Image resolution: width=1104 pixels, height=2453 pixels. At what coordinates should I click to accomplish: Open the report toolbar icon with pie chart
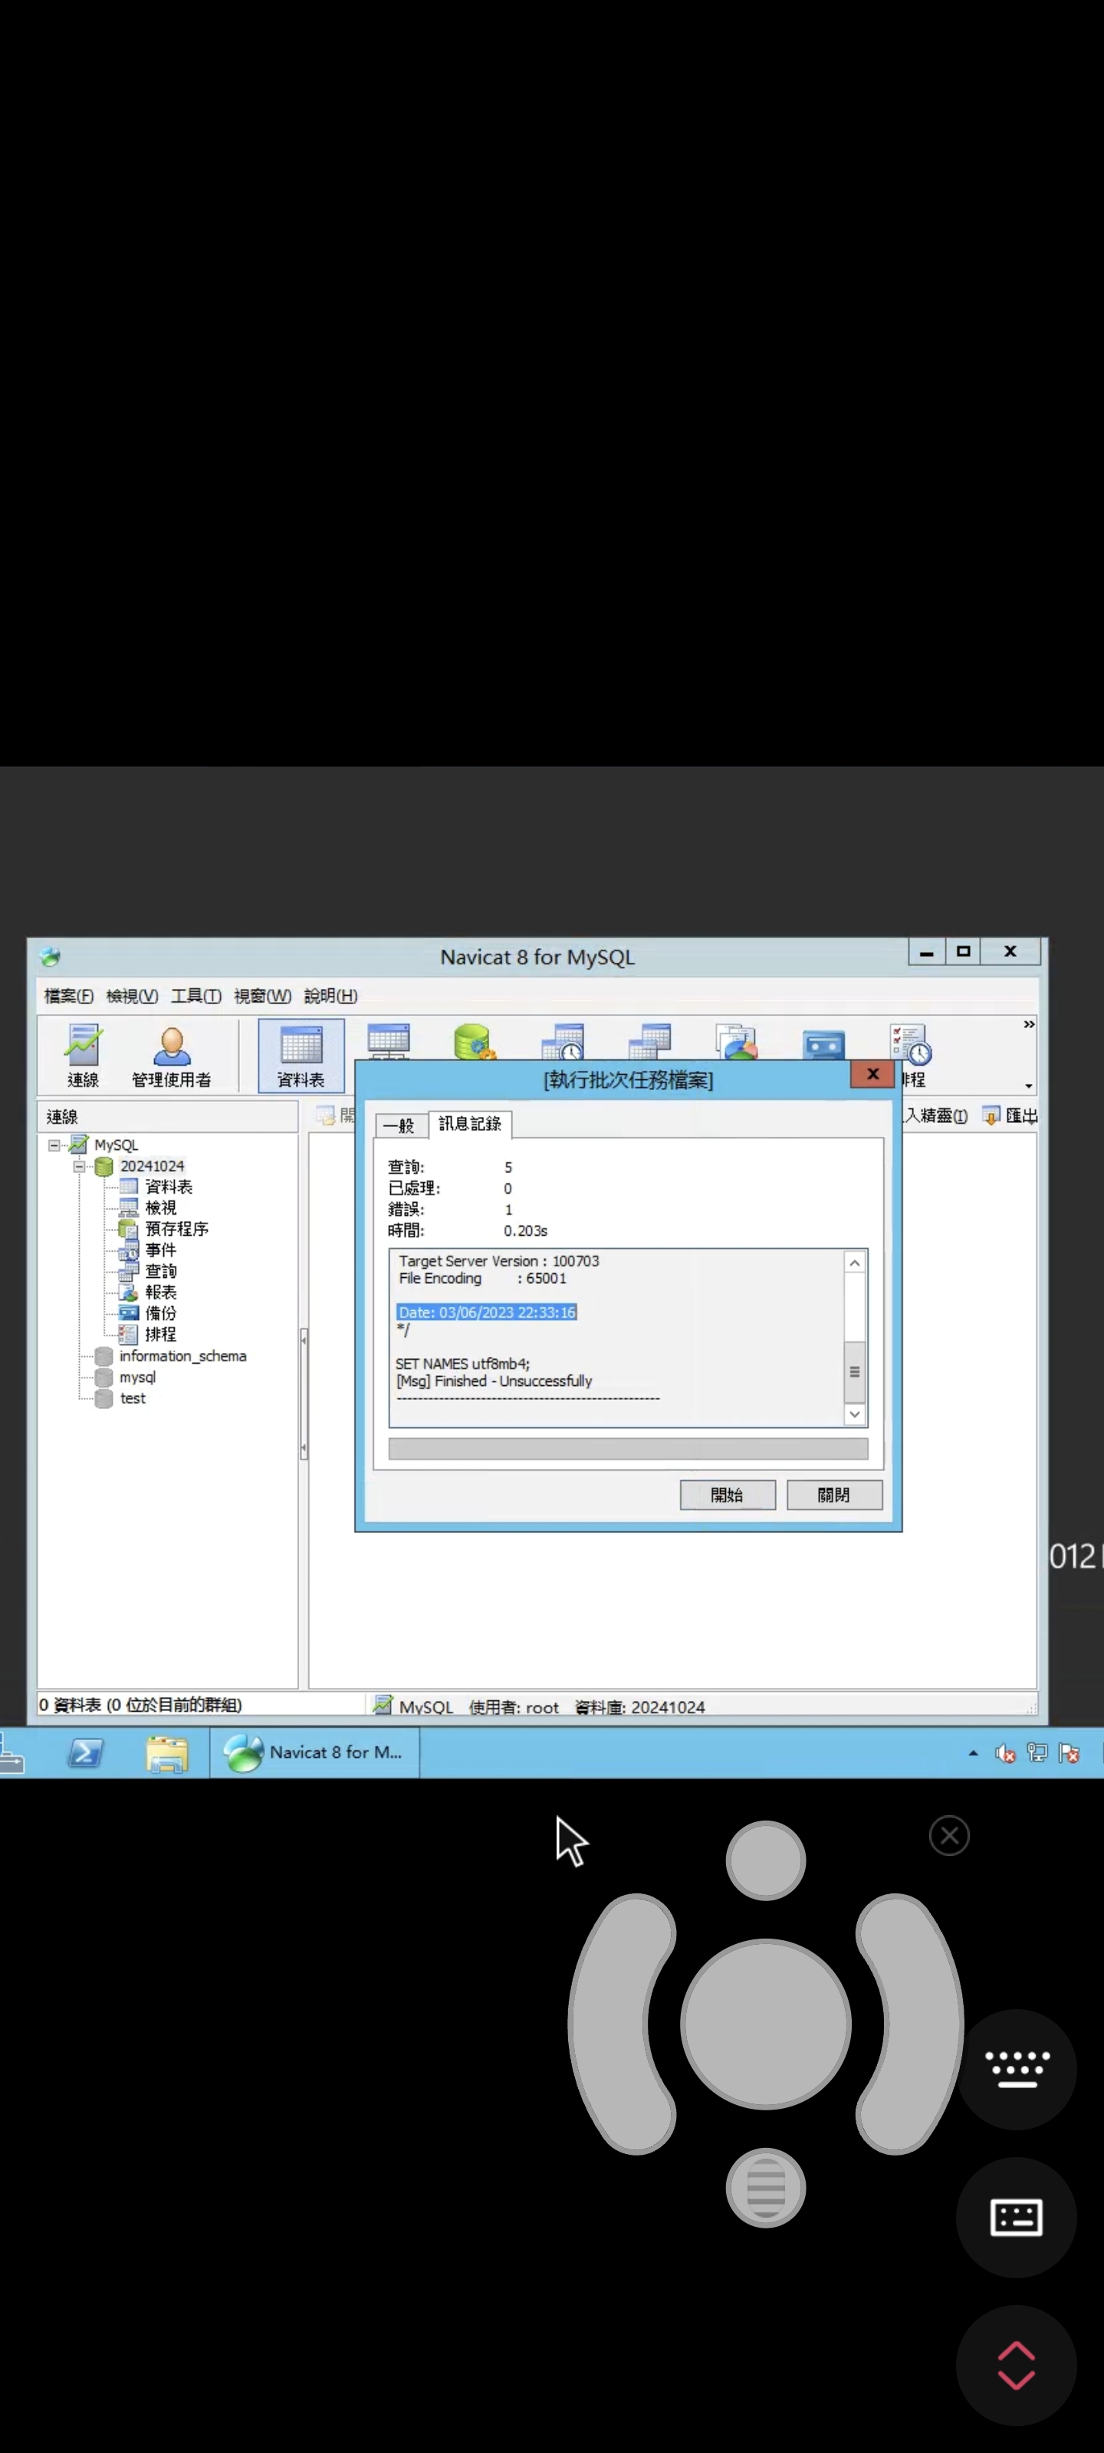736,1042
